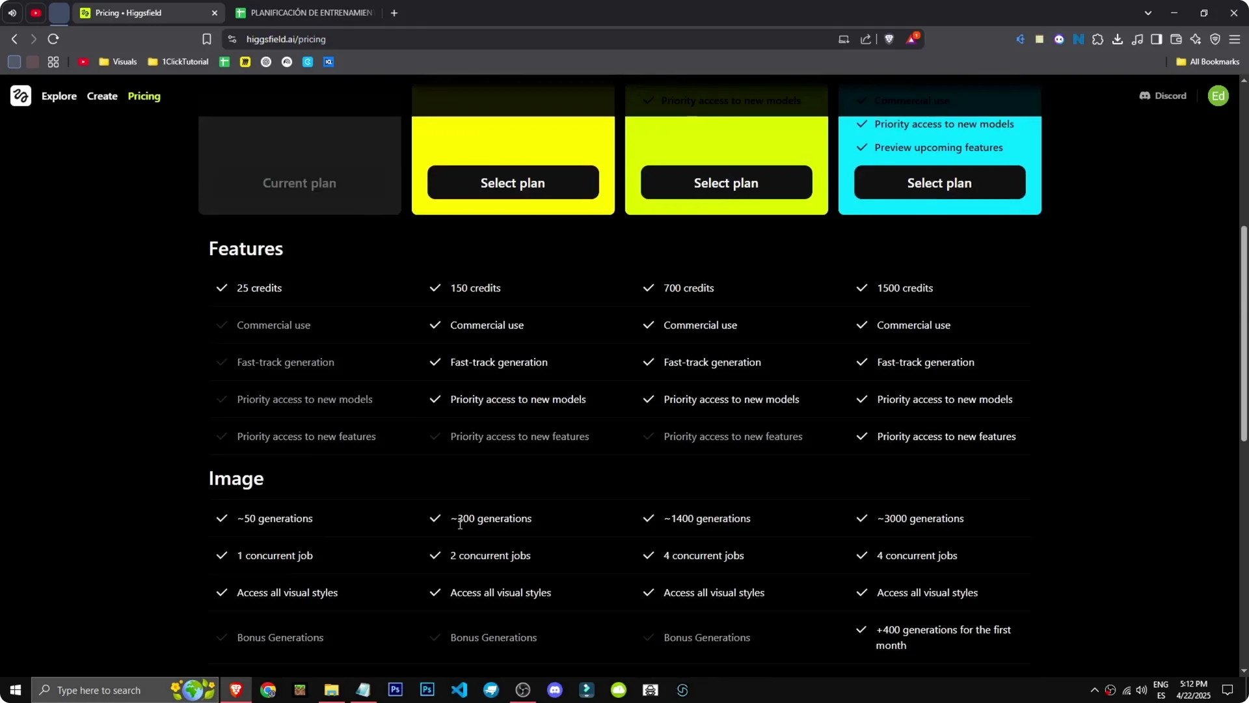Click Select plan on the turquoise plan
Viewport: 1249px width, 703px height.
point(939,182)
